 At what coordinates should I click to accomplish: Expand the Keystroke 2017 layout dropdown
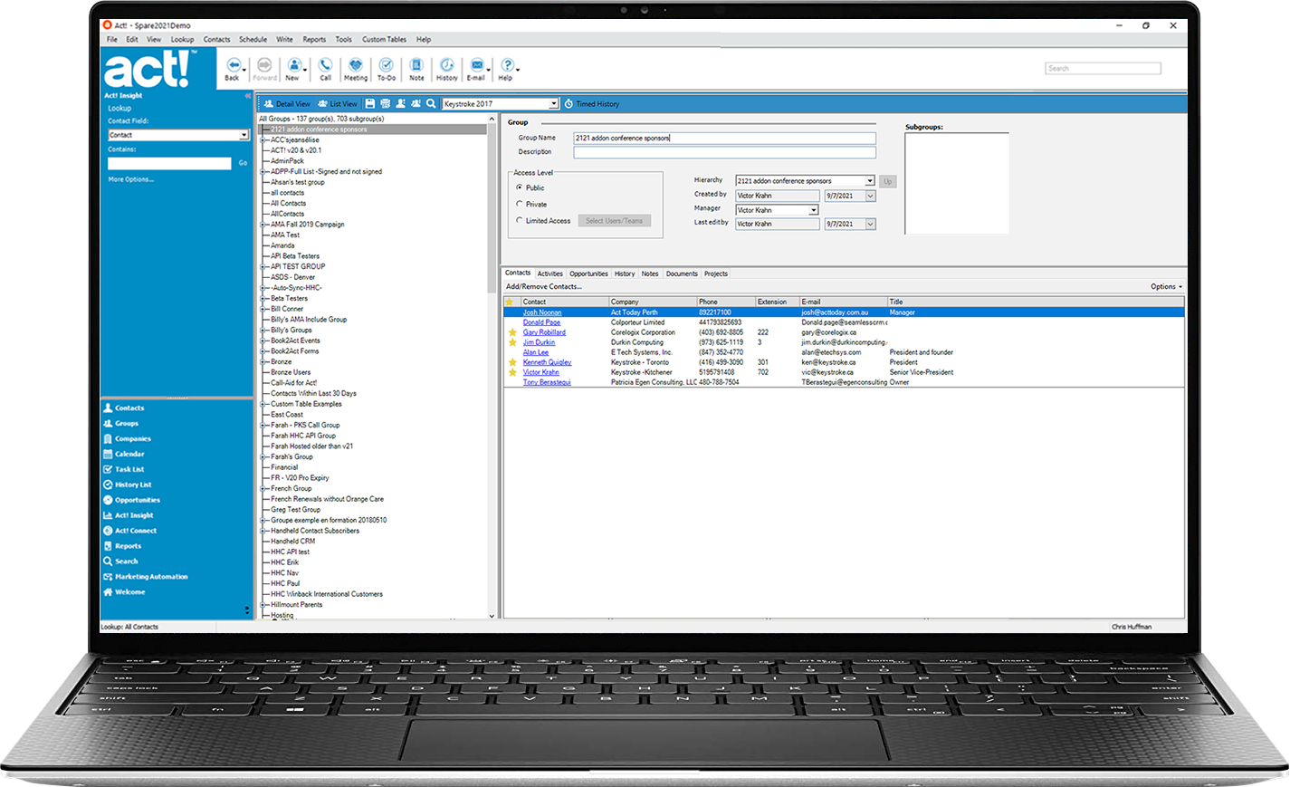(x=553, y=104)
